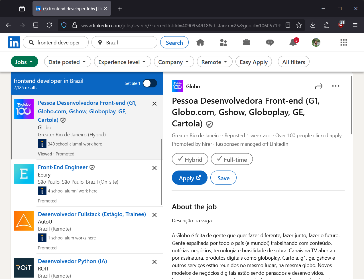This screenshot has height=279, width=364.
Task: Open a new browser tab
Action: click(x=120, y=9)
